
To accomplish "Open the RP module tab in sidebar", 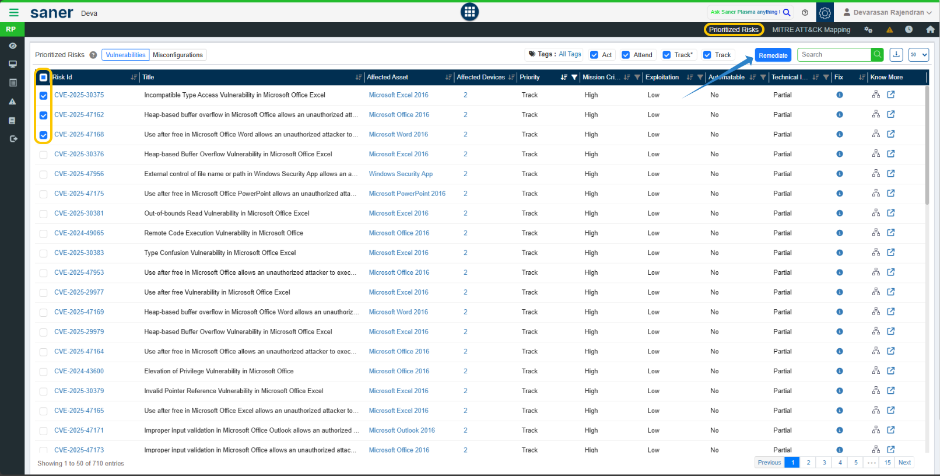I will [x=12, y=29].
